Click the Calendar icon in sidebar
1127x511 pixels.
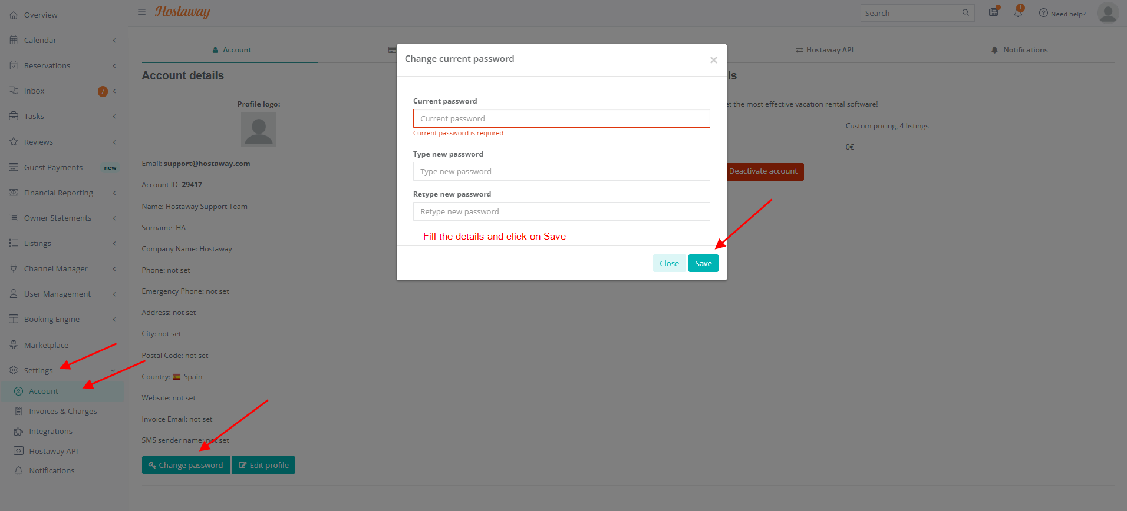(x=14, y=40)
